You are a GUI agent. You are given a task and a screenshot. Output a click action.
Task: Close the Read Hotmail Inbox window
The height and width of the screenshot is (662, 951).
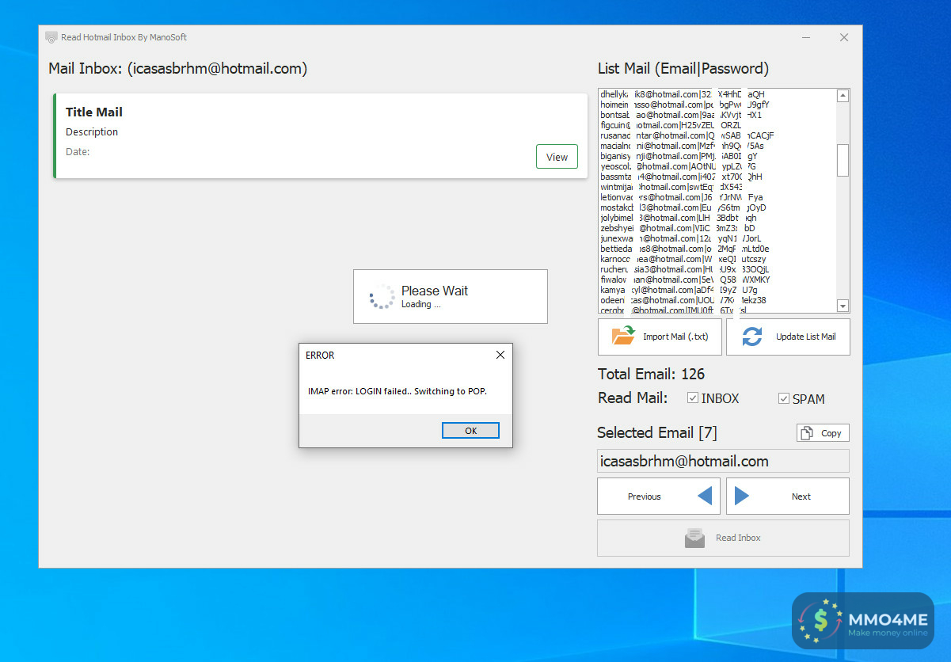pos(844,37)
